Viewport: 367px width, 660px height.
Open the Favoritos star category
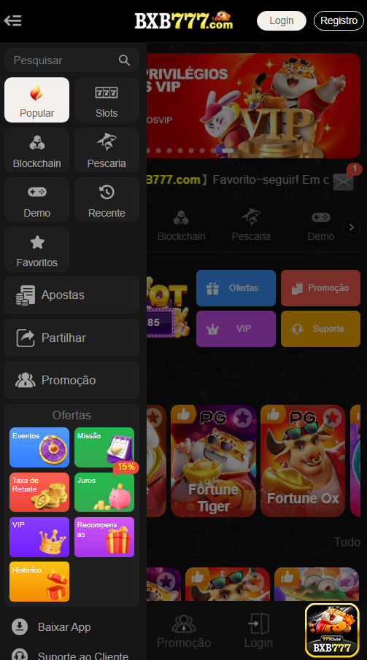36,249
